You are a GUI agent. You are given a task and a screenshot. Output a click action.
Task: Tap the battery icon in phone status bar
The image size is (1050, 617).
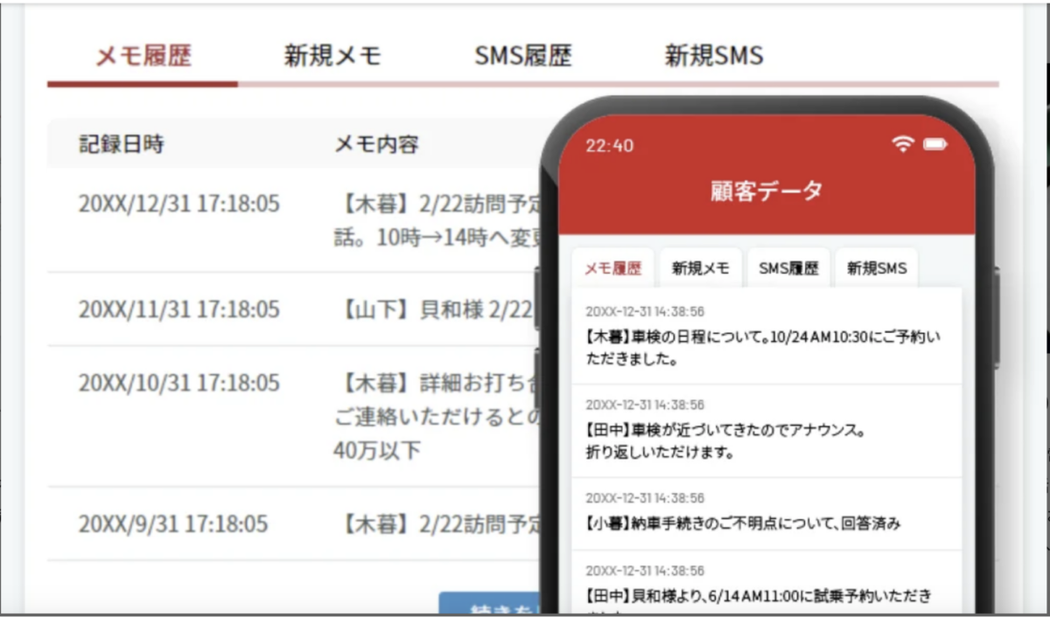coord(935,144)
